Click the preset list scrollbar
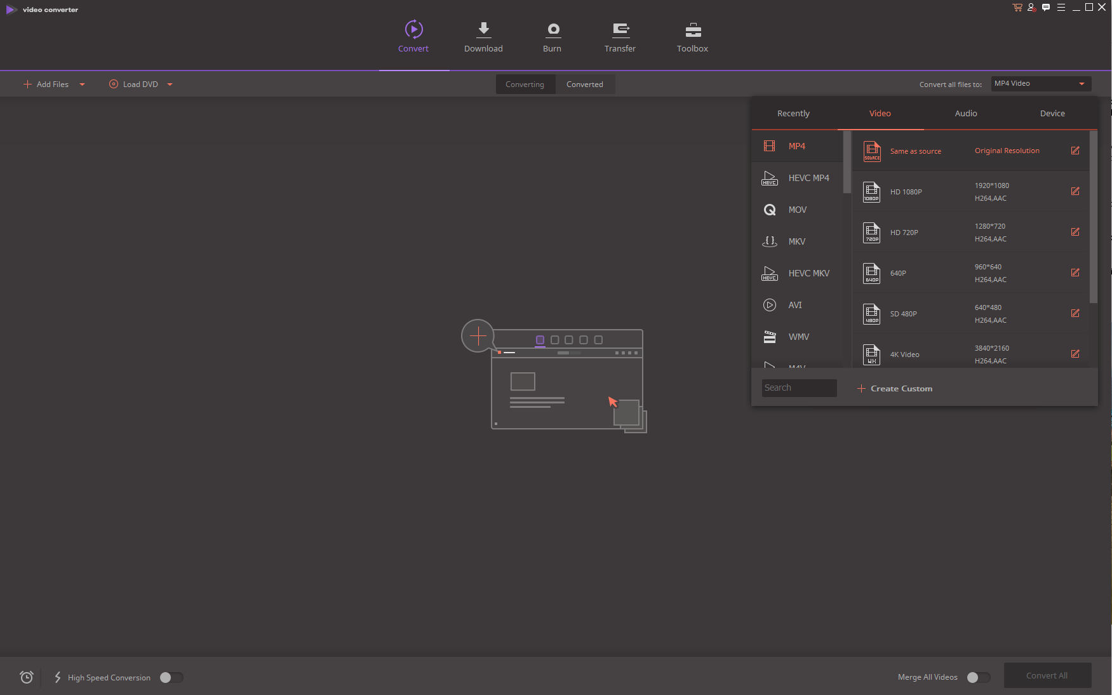This screenshot has height=695, width=1112. coord(1093,217)
